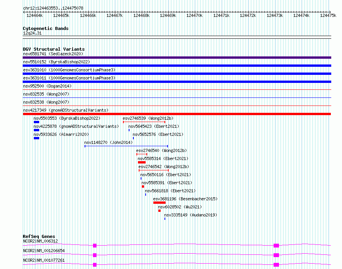Open nsv1148270 (John2014) variant label
Image resolution: width=342 pixels, height=269 pixels.
point(108,142)
